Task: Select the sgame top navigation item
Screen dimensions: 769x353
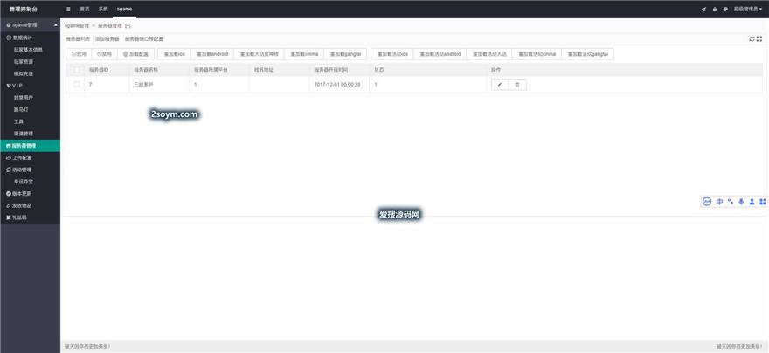Action: click(124, 9)
